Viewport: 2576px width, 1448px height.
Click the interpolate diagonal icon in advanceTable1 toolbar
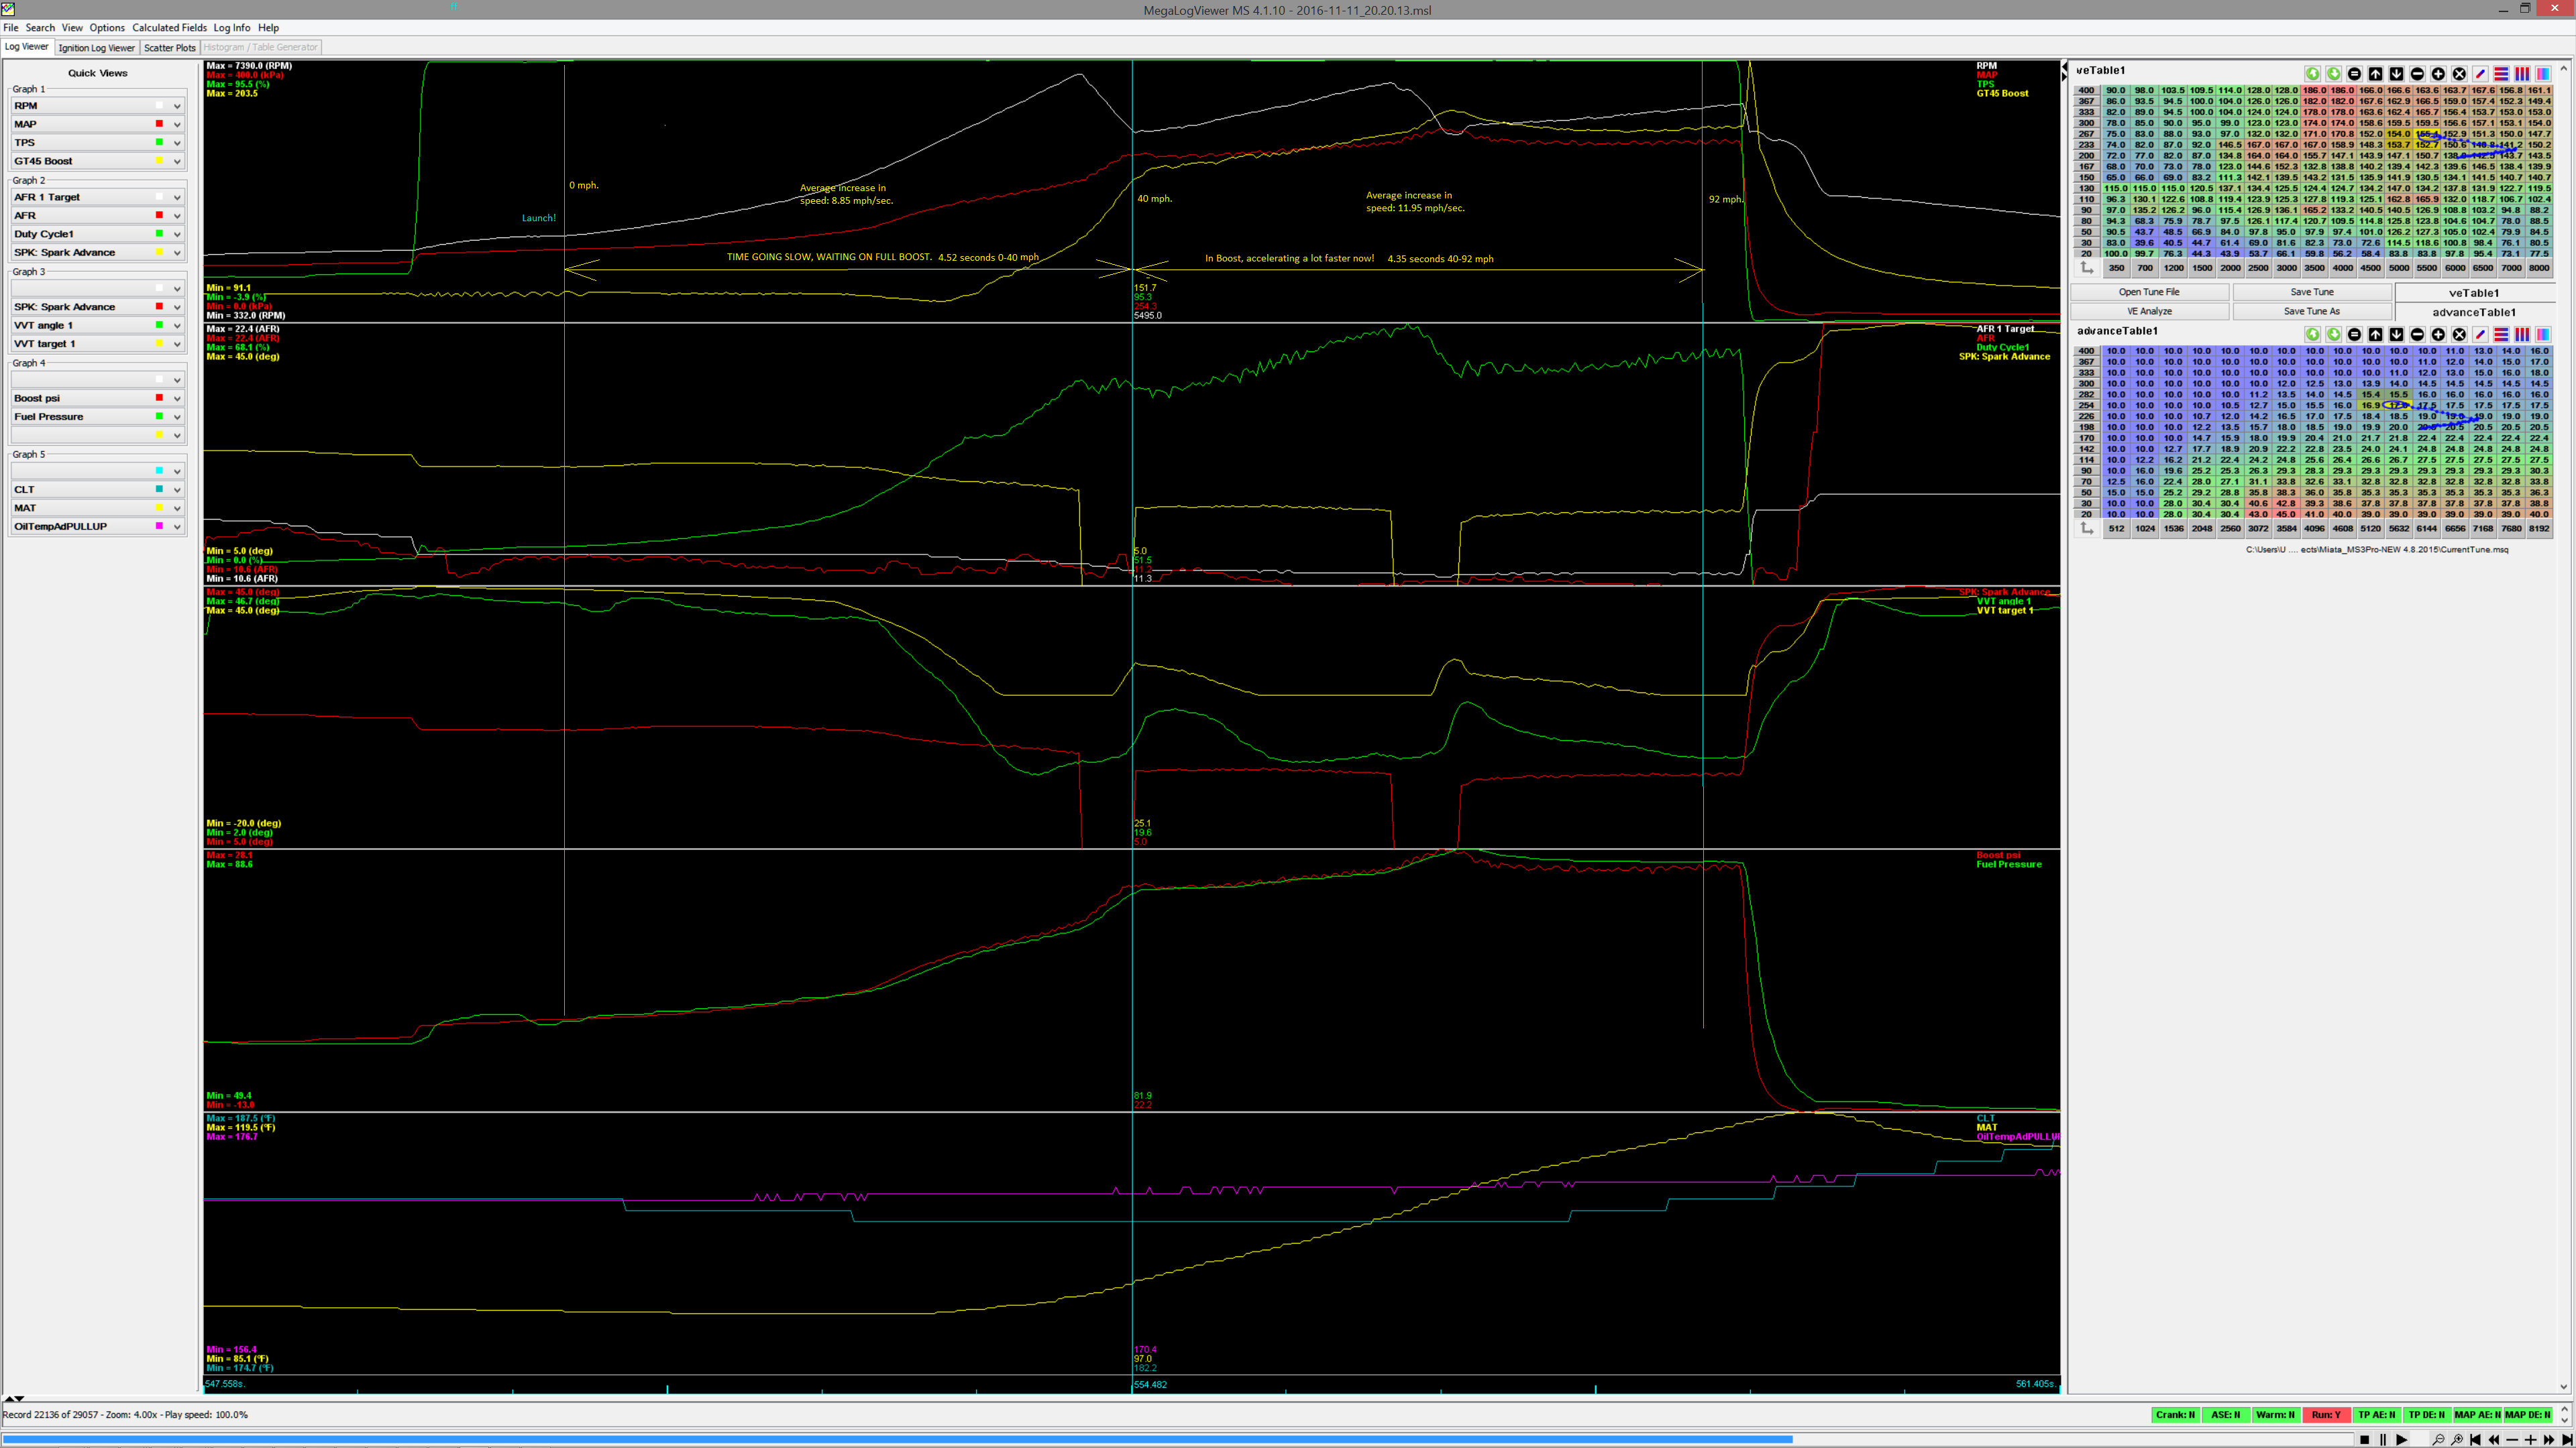coord(2480,335)
